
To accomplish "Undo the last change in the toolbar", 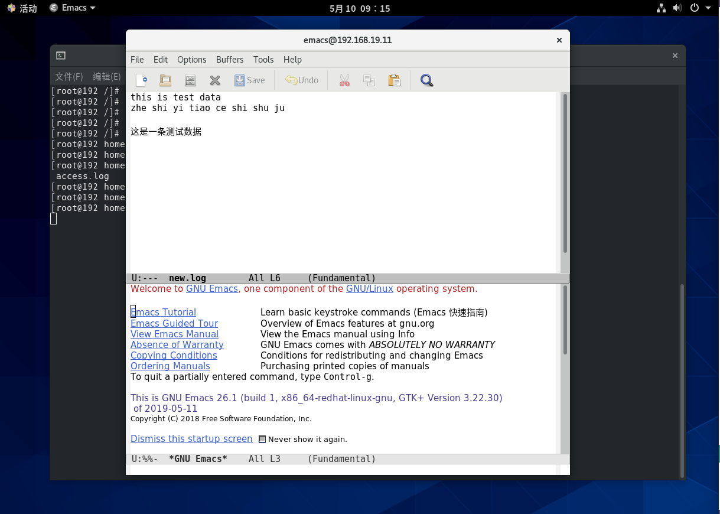I will point(301,80).
